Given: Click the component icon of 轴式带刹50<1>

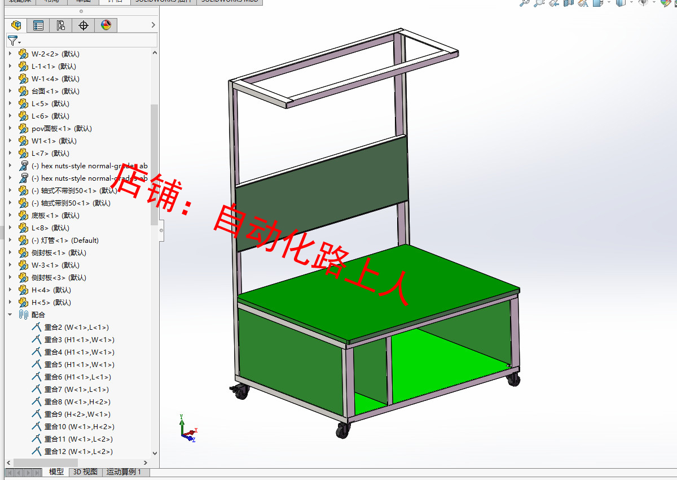Looking at the screenshot, I should (23, 203).
